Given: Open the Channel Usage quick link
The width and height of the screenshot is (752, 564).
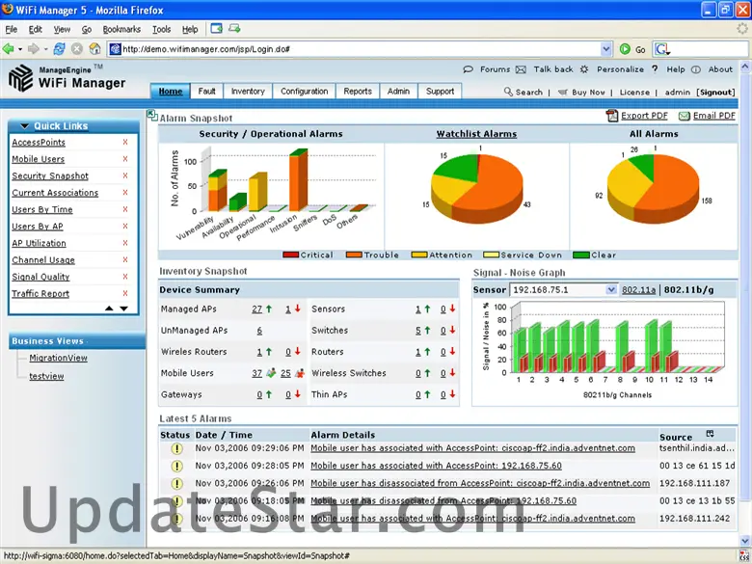Looking at the screenshot, I should coord(43,260).
